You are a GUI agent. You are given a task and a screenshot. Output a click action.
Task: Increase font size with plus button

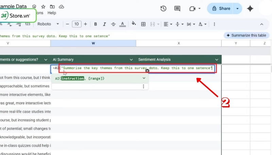85,24
